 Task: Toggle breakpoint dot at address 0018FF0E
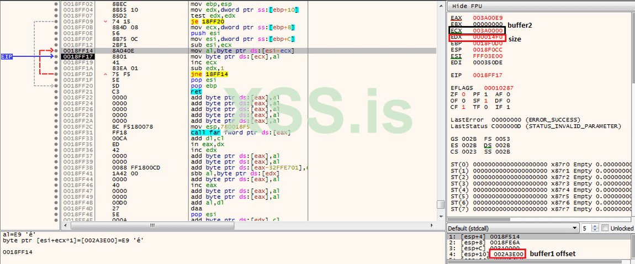click(56, 33)
